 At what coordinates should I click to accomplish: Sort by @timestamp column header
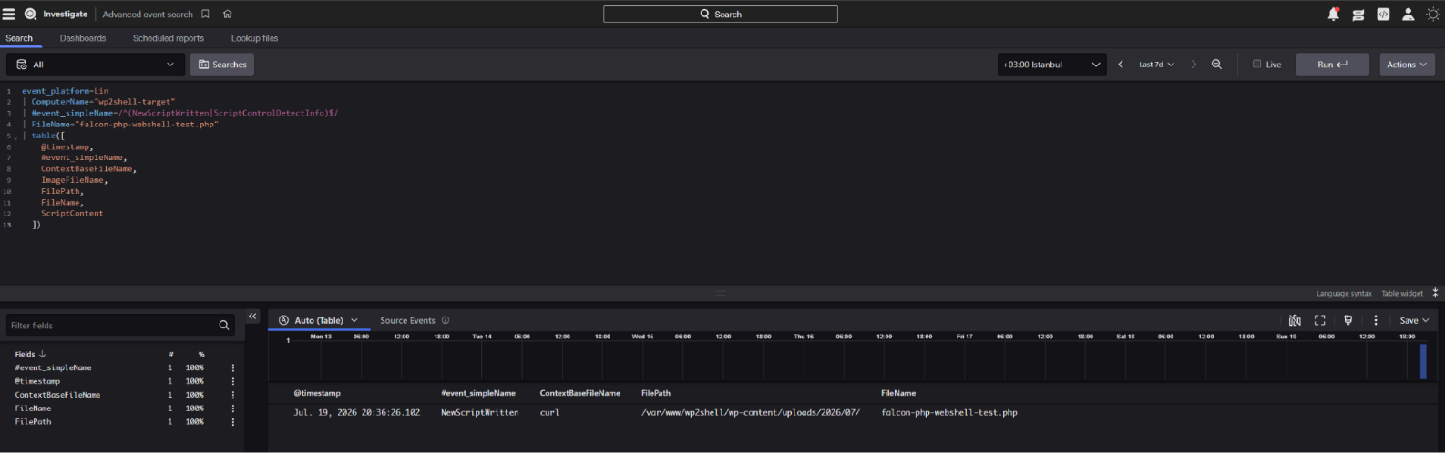click(317, 393)
